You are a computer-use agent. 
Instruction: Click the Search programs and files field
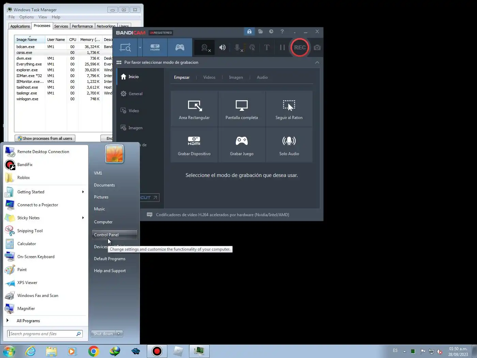pos(45,334)
